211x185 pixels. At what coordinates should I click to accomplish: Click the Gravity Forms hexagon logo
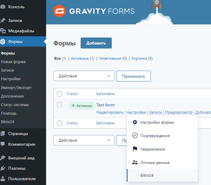(59, 11)
